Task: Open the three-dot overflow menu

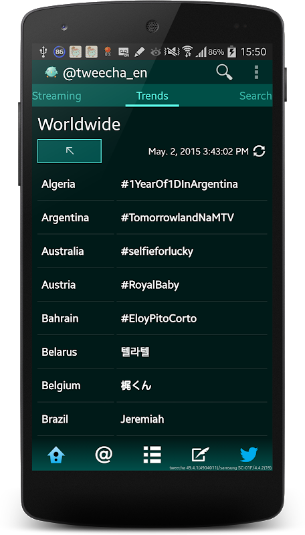Action: pyautogui.click(x=256, y=72)
